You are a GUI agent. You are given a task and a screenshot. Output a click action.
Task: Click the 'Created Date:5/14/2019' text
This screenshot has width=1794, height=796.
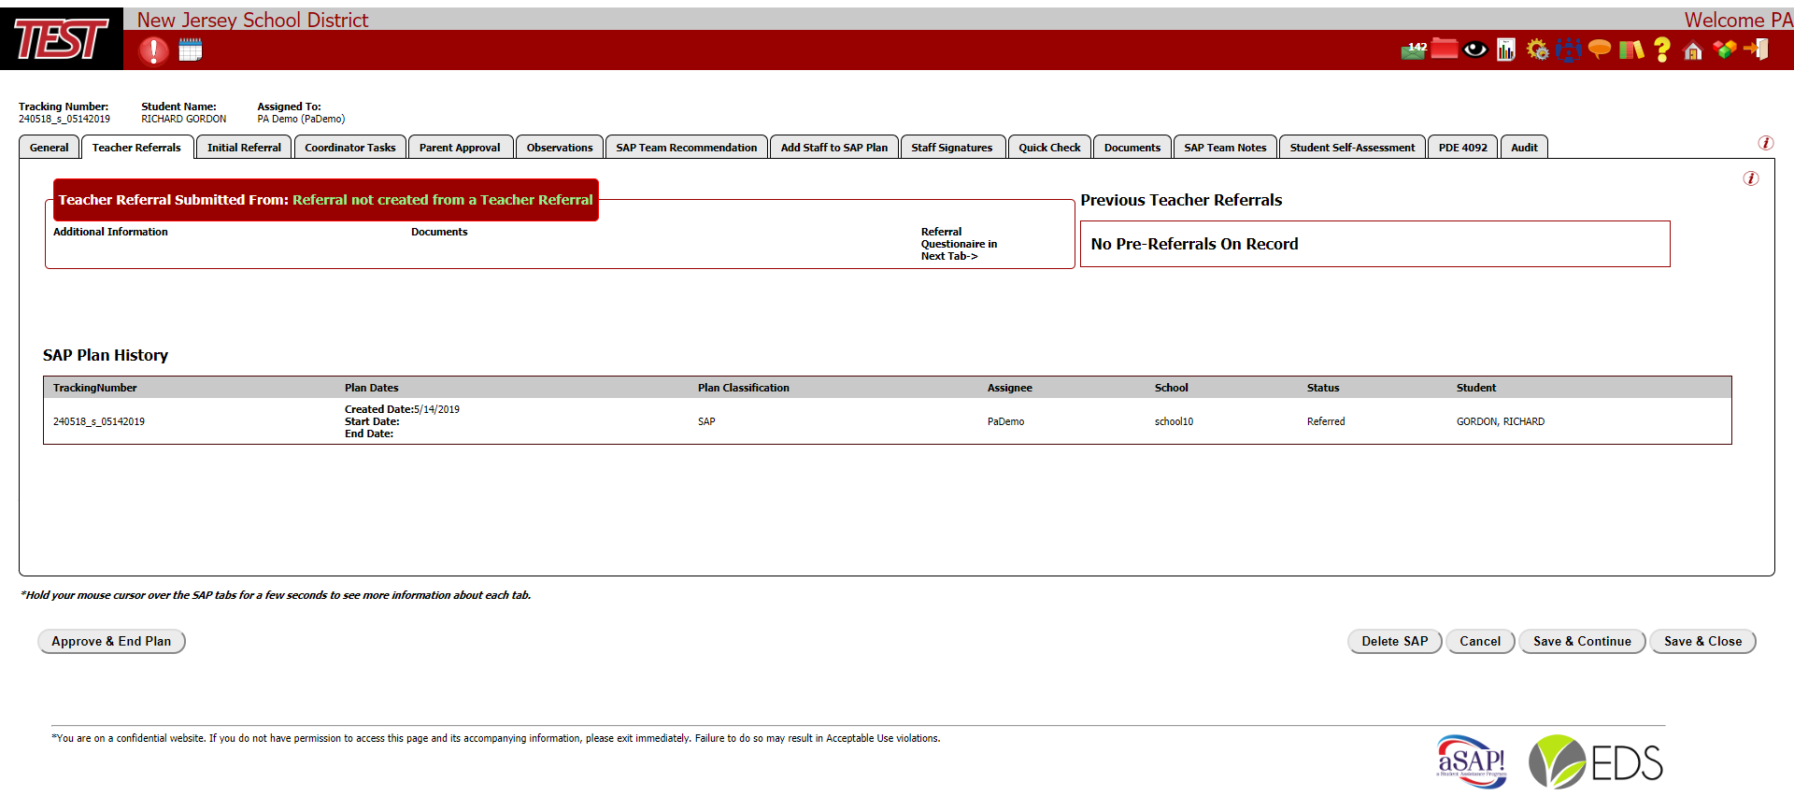(x=402, y=409)
